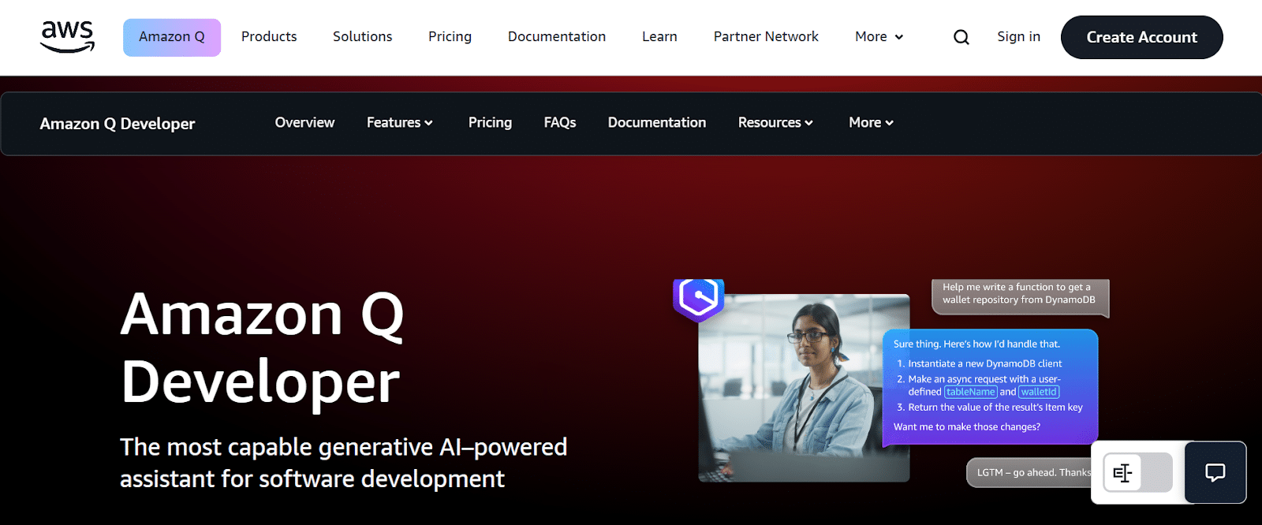Image resolution: width=1262 pixels, height=525 pixels.
Task: Expand the Features dropdown
Action: [399, 123]
